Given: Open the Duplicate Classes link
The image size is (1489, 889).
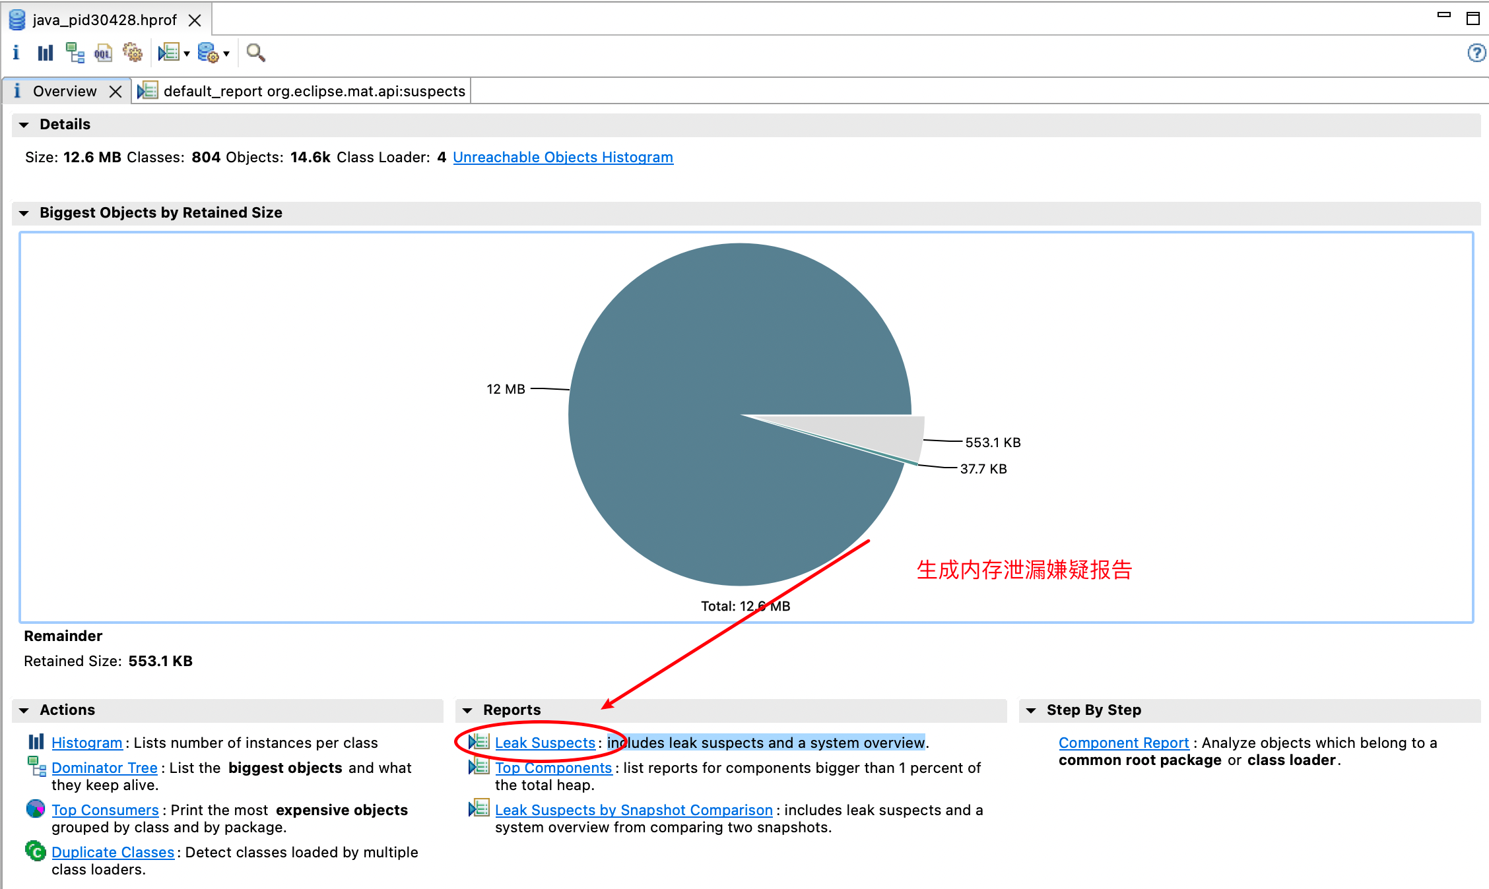Looking at the screenshot, I should [x=113, y=852].
